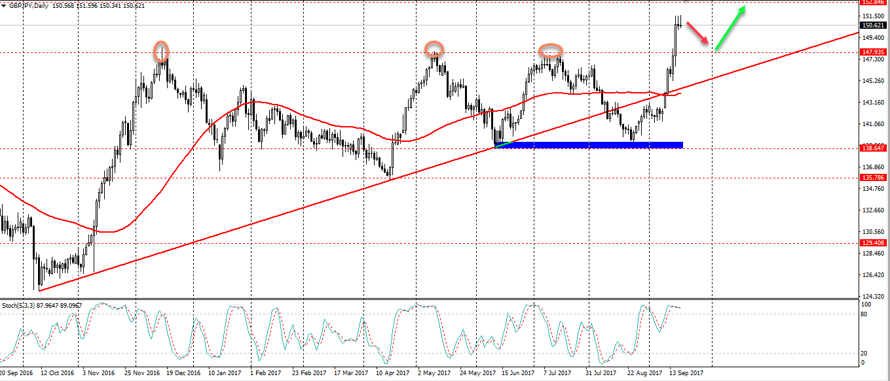Click the 141.060 price scale value

[x=873, y=124]
